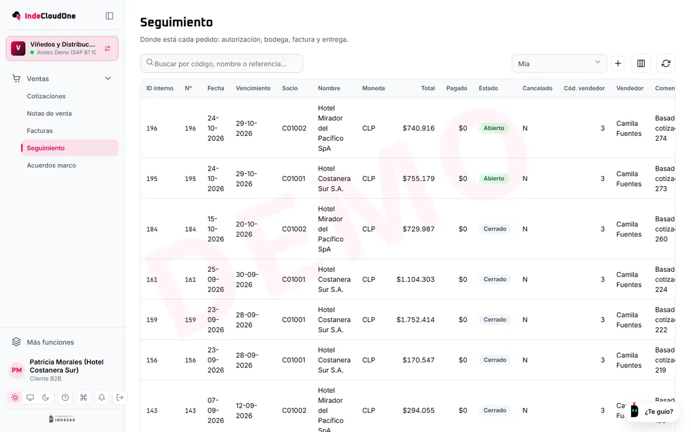Click the PM user avatar
Viewport: 691px width, 432px height.
17,370
